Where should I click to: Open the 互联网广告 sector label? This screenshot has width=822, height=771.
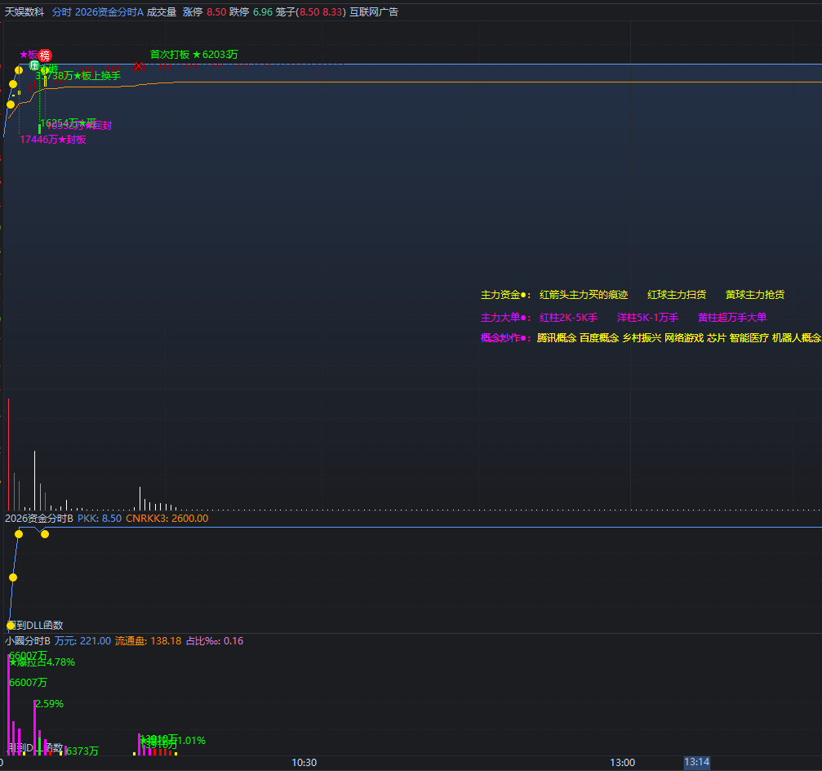(x=374, y=12)
